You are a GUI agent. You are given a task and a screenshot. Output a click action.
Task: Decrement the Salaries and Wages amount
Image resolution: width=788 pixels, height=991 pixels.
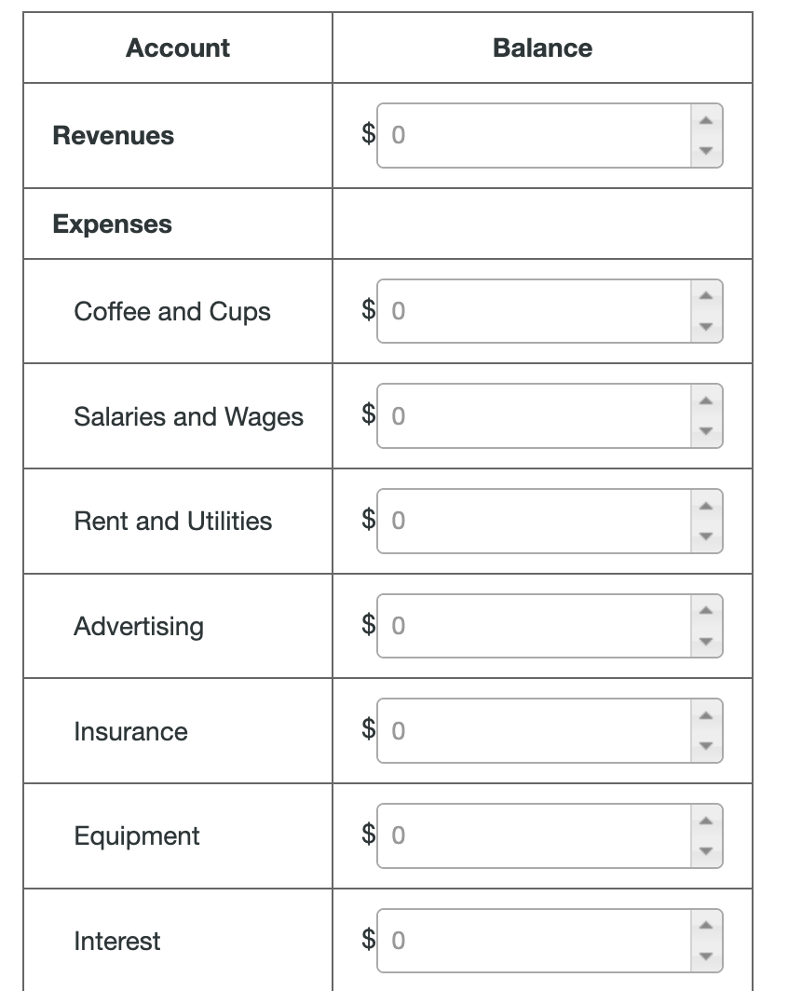706,432
